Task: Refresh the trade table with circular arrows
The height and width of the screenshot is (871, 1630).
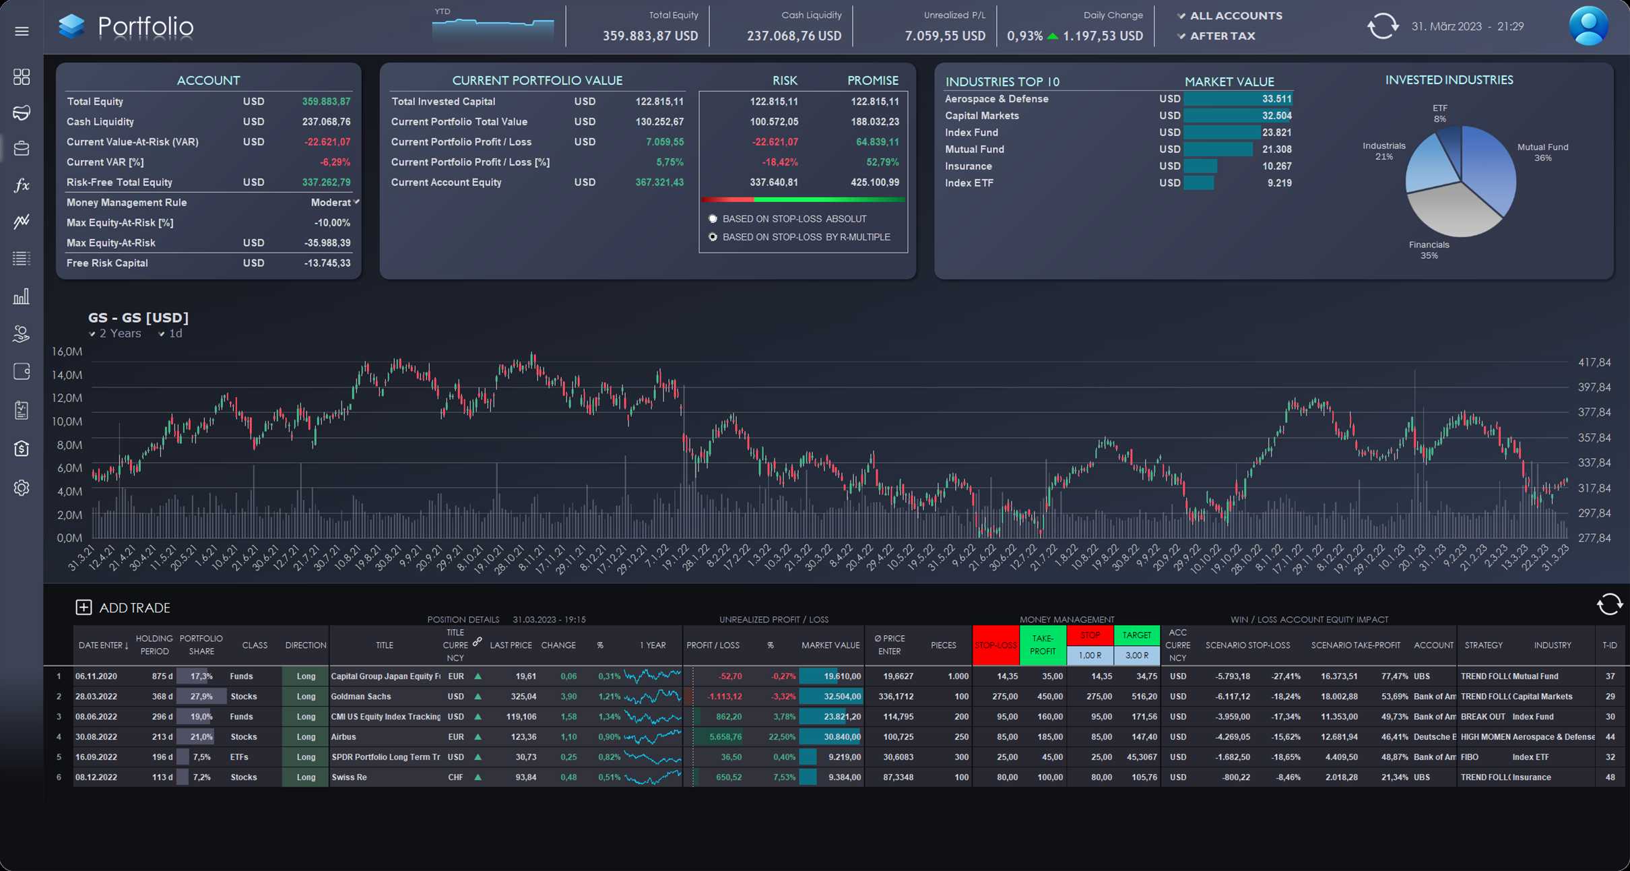Action: pos(1609,604)
